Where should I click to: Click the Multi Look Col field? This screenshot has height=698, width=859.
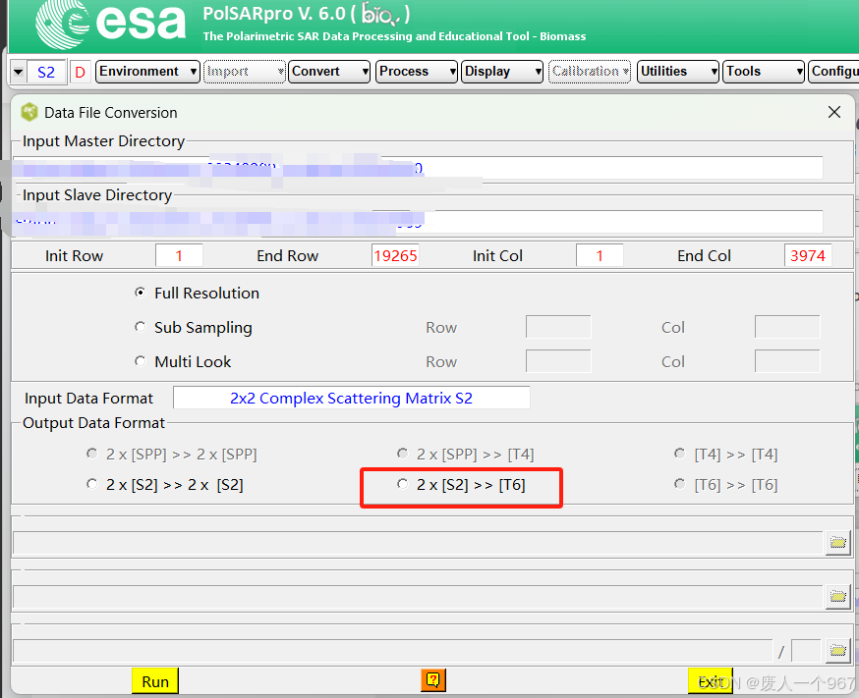pos(787,361)
